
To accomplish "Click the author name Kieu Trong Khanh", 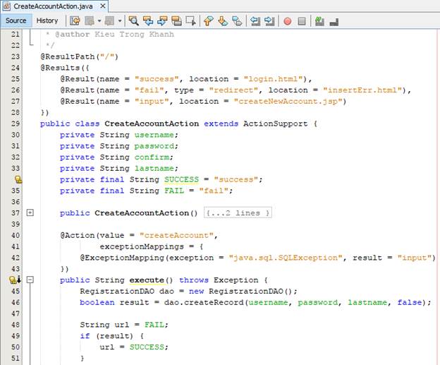I will 134,35.
